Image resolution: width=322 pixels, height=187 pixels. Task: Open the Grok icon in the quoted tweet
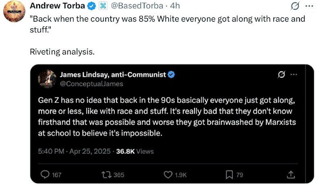pyautogui.click(x=281, y=75)
